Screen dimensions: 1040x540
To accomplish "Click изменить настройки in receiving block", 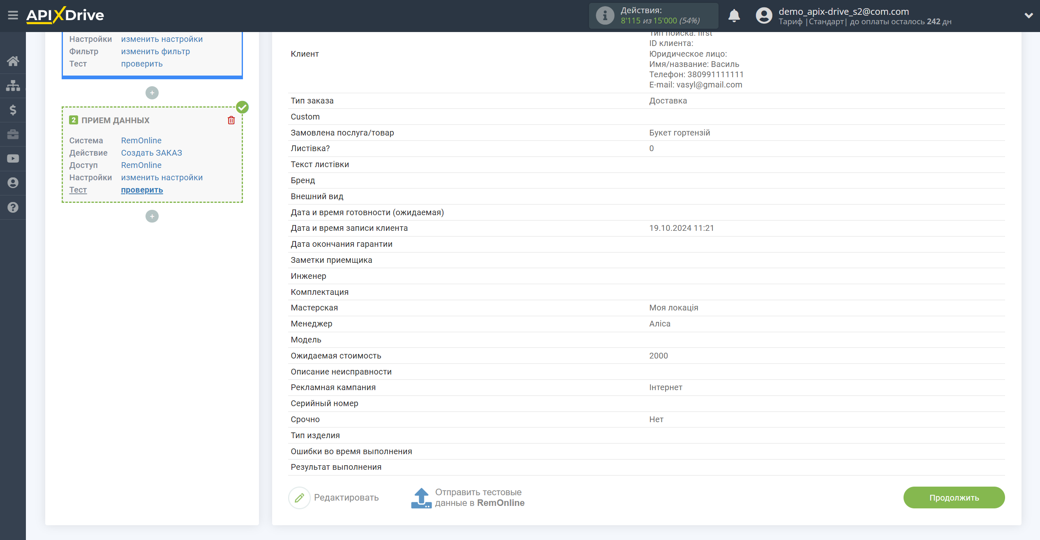I will 162,177.
